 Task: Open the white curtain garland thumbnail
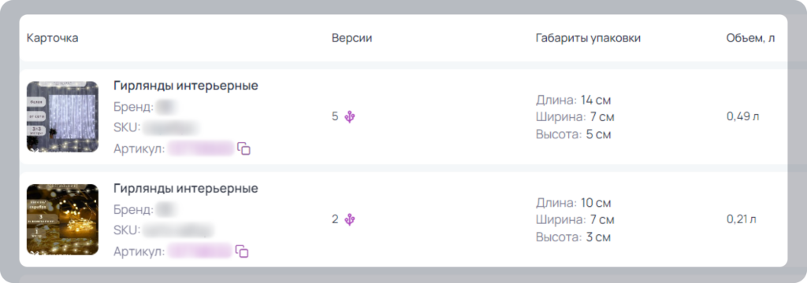pos(63,116)
